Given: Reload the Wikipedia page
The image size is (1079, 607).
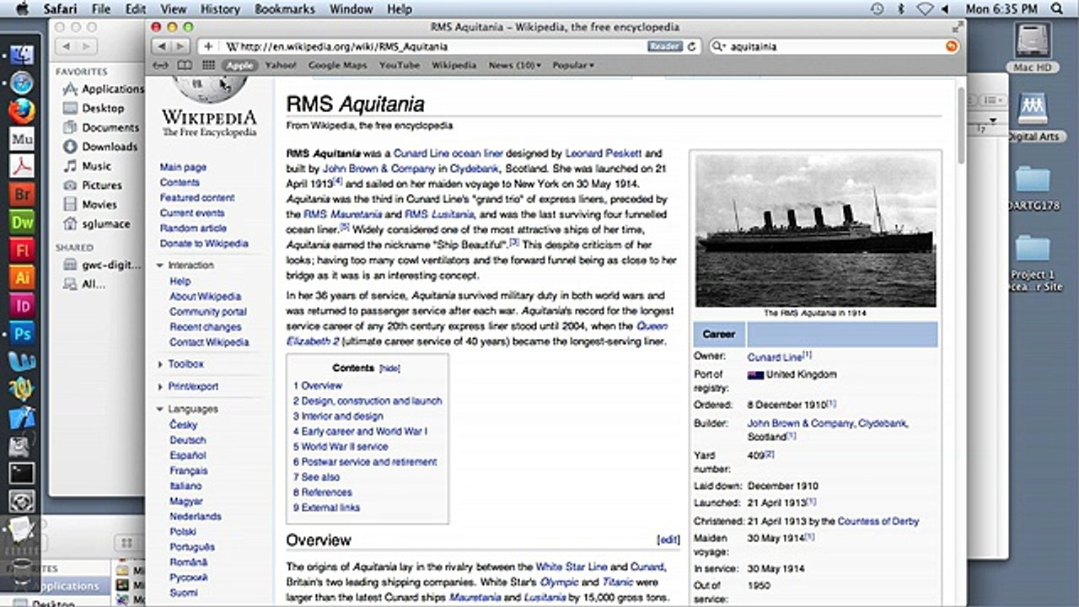Looking at the screenshot, I should (x=692, y=46).
